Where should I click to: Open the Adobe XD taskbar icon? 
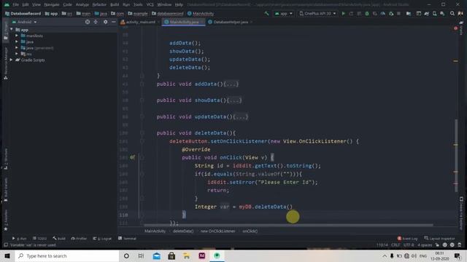[x=201, y=255]
